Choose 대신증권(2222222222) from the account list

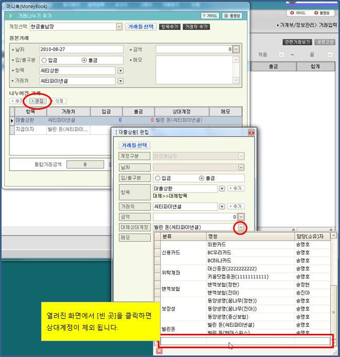(231, 268)
